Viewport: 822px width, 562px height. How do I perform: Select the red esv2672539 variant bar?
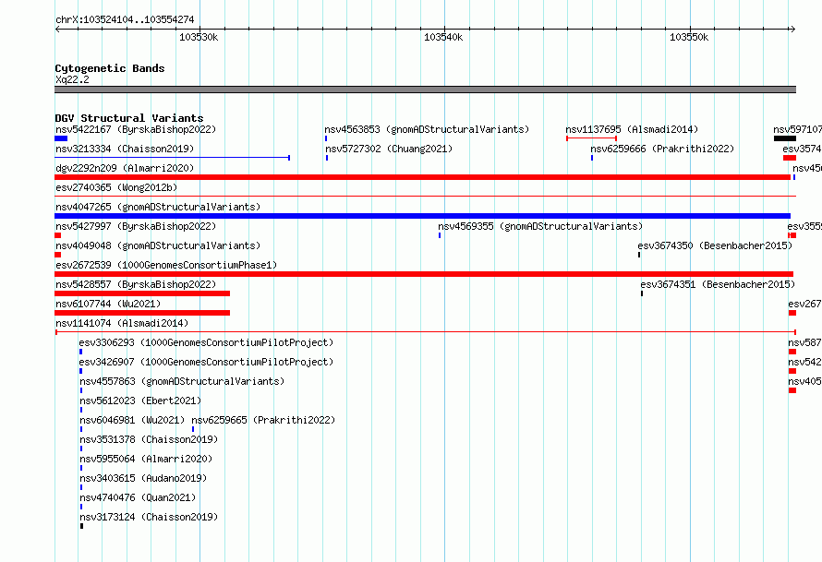(x=424, y=274)
